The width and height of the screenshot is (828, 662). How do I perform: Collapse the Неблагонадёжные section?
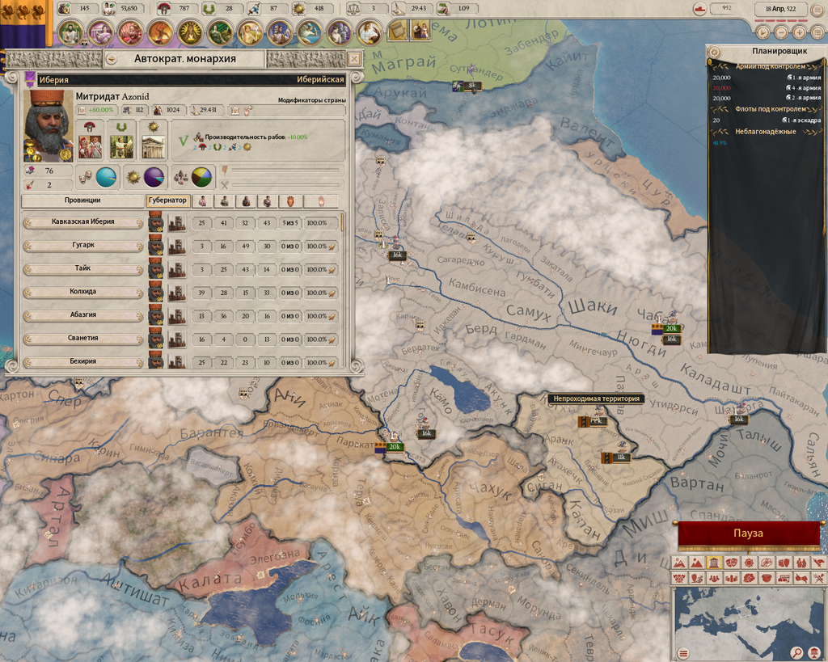766,132
